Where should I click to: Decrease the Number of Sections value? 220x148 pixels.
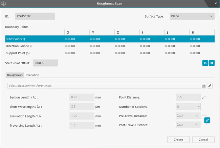point(198,108)
